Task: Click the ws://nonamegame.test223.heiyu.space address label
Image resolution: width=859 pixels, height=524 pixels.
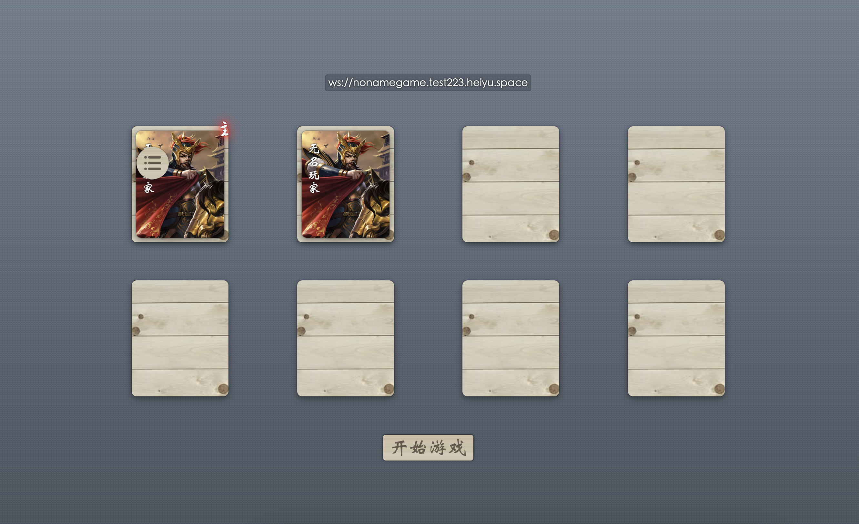Action: pyautogui.click(x=428, y=83)
